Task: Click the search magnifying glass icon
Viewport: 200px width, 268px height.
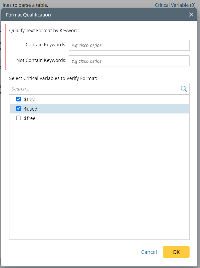Action: tap(184, 89)
